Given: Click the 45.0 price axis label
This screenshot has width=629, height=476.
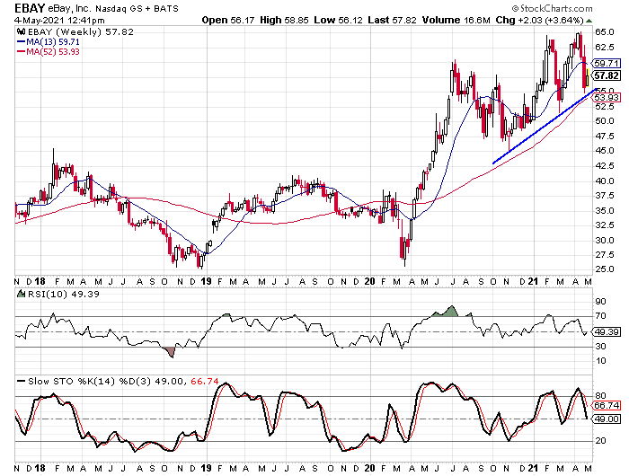Looking at the screenshot, I should (x=605, y=151).
